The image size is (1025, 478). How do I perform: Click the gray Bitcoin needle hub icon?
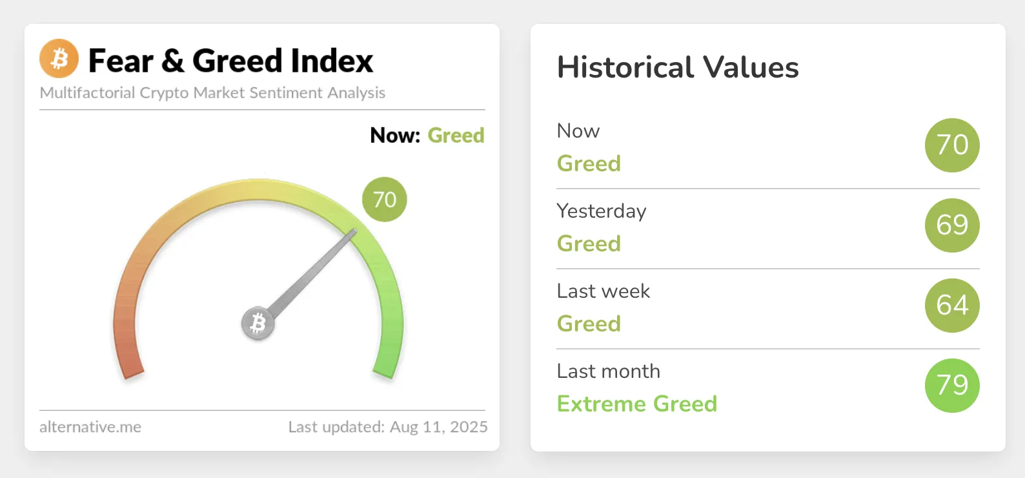tap(258, 323)
